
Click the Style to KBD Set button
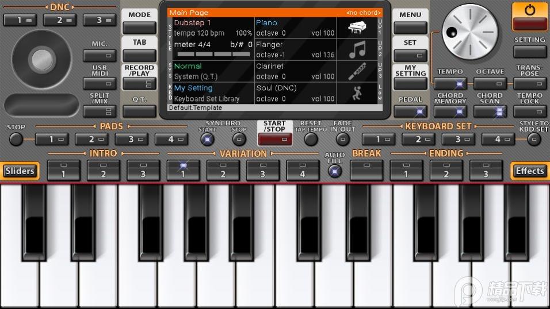(534, 139)
